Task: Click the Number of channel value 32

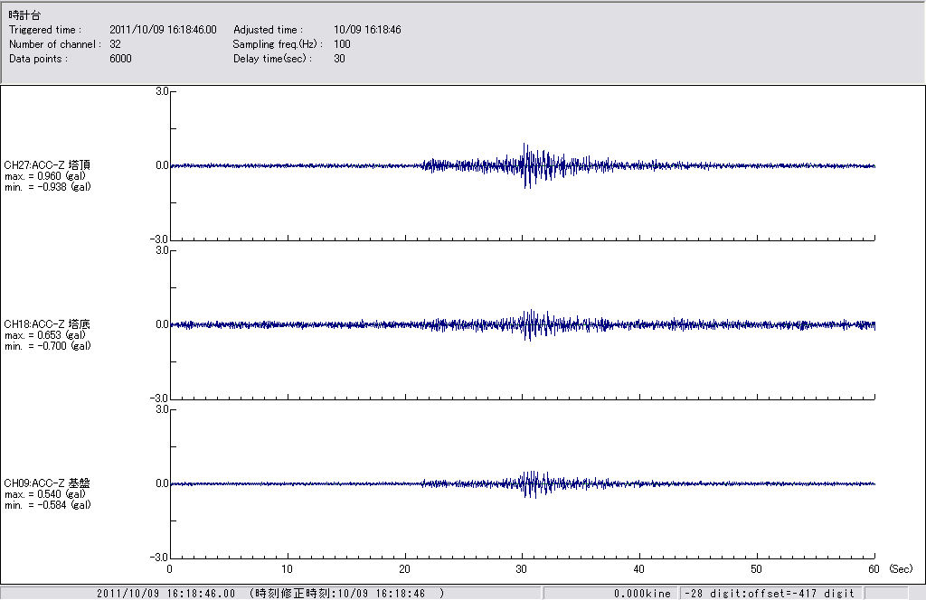Action: 115,44
